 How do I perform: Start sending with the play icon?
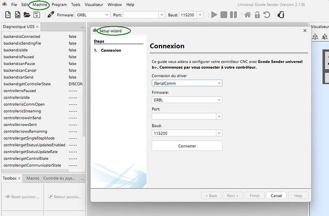click(214, 15)
